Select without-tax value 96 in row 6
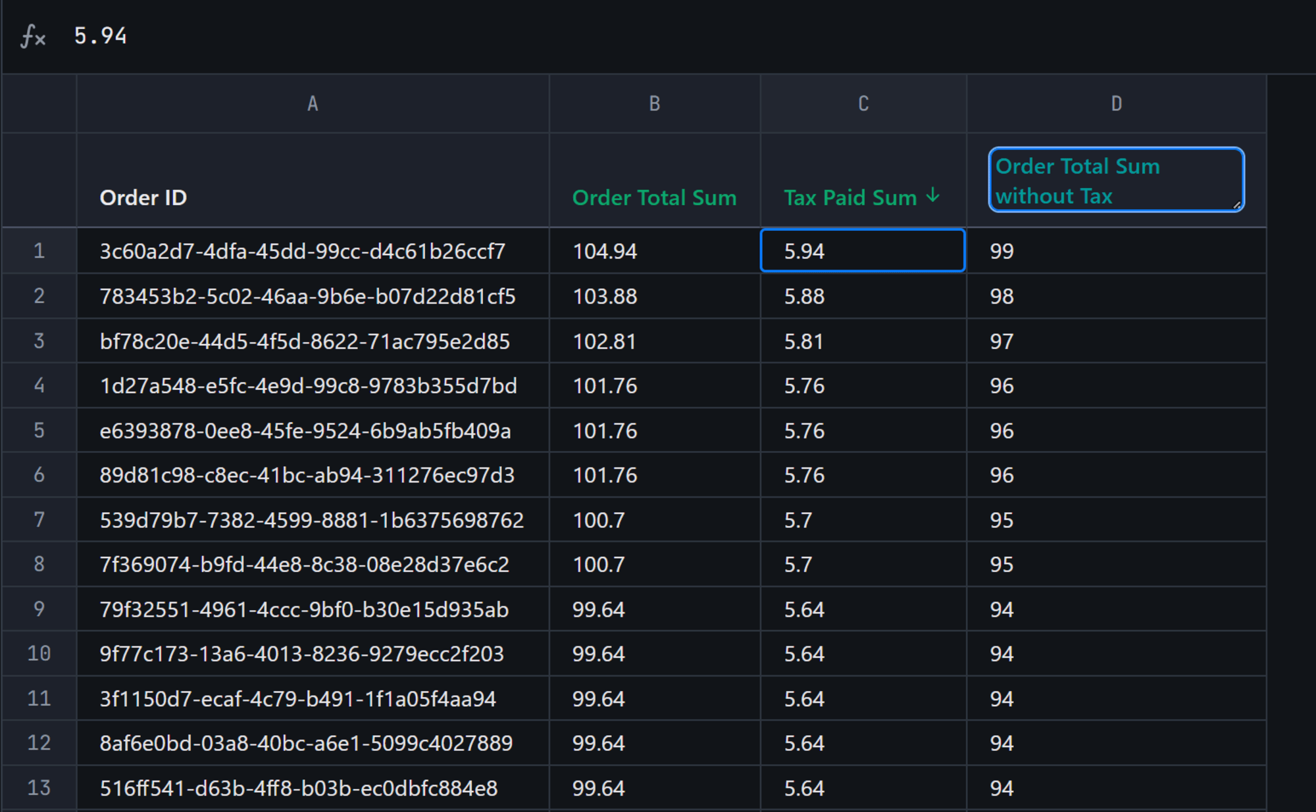 (x=1117, y=475)
